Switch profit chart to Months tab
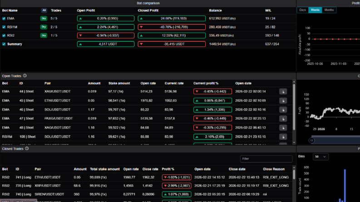Viewport: 360px width, 202px height. pos(329,10)
